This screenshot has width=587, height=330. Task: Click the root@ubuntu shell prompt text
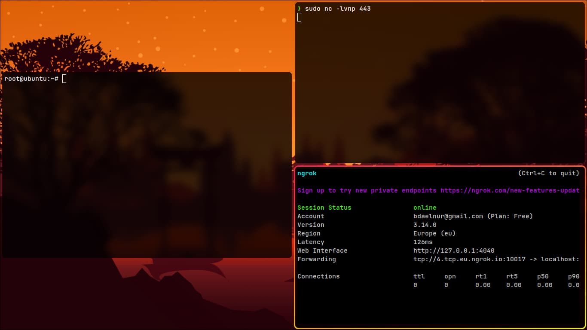click(x=31, y=79)
